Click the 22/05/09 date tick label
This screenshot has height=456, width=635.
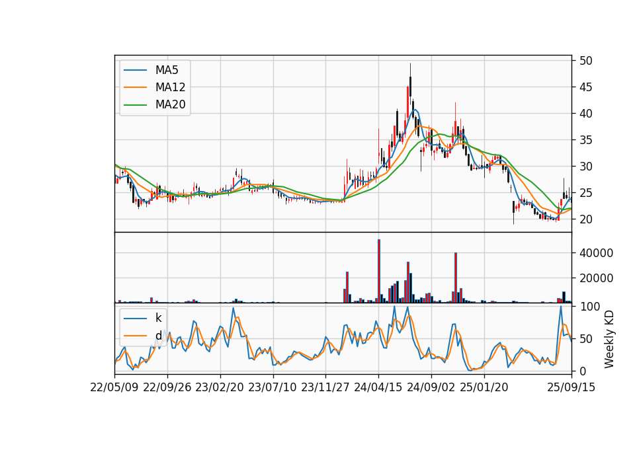(x=114, y=387)
